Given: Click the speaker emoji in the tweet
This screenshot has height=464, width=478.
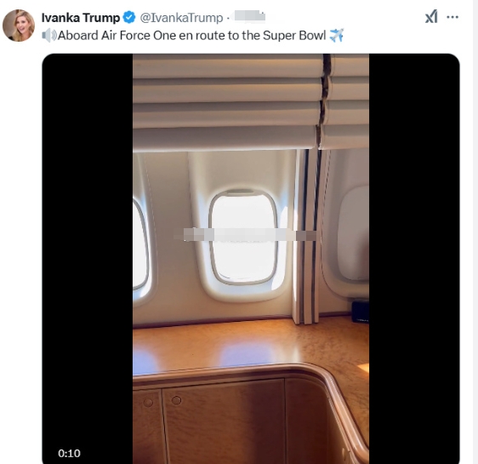Looking at the screenshot, I should point(49,36).
